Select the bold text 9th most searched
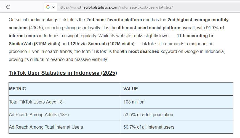Viewport: 240px width, 138px height. tap(140, 51)
